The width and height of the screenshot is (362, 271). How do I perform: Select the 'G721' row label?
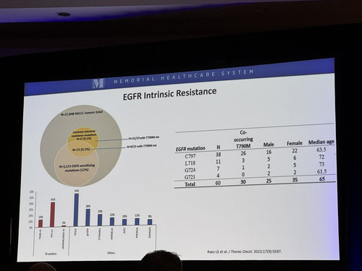coord(190,177)
